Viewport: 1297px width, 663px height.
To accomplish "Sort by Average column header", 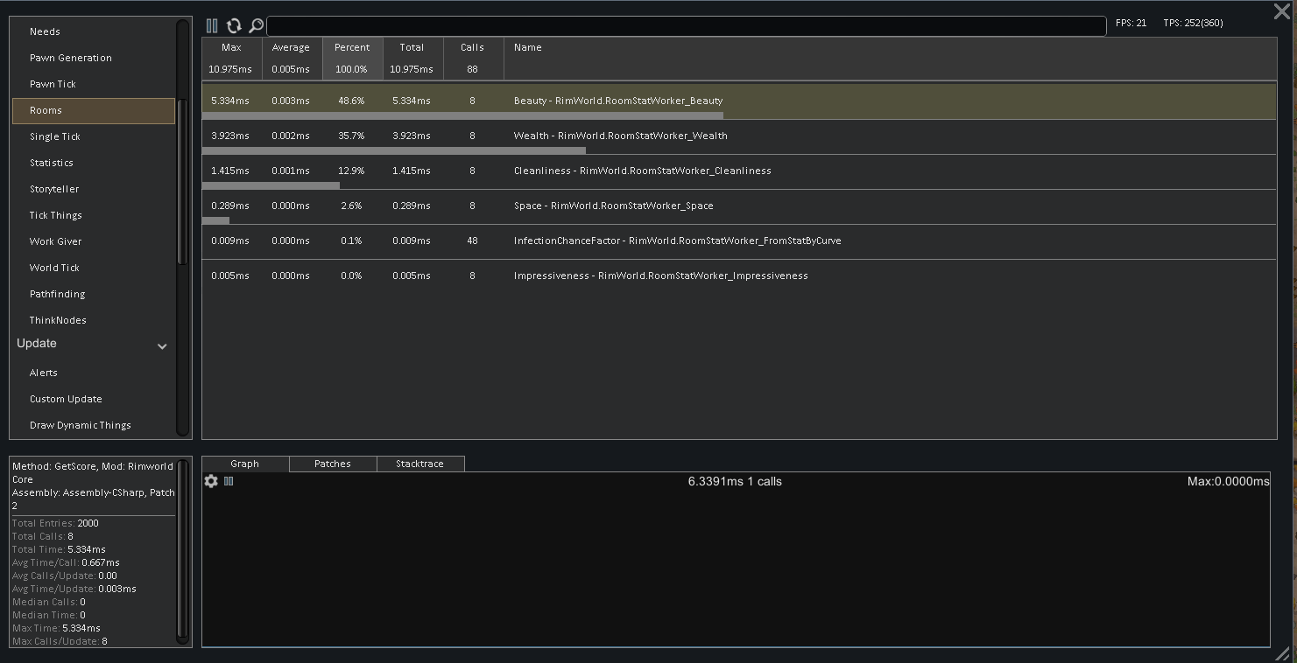I will pos(292,59).
